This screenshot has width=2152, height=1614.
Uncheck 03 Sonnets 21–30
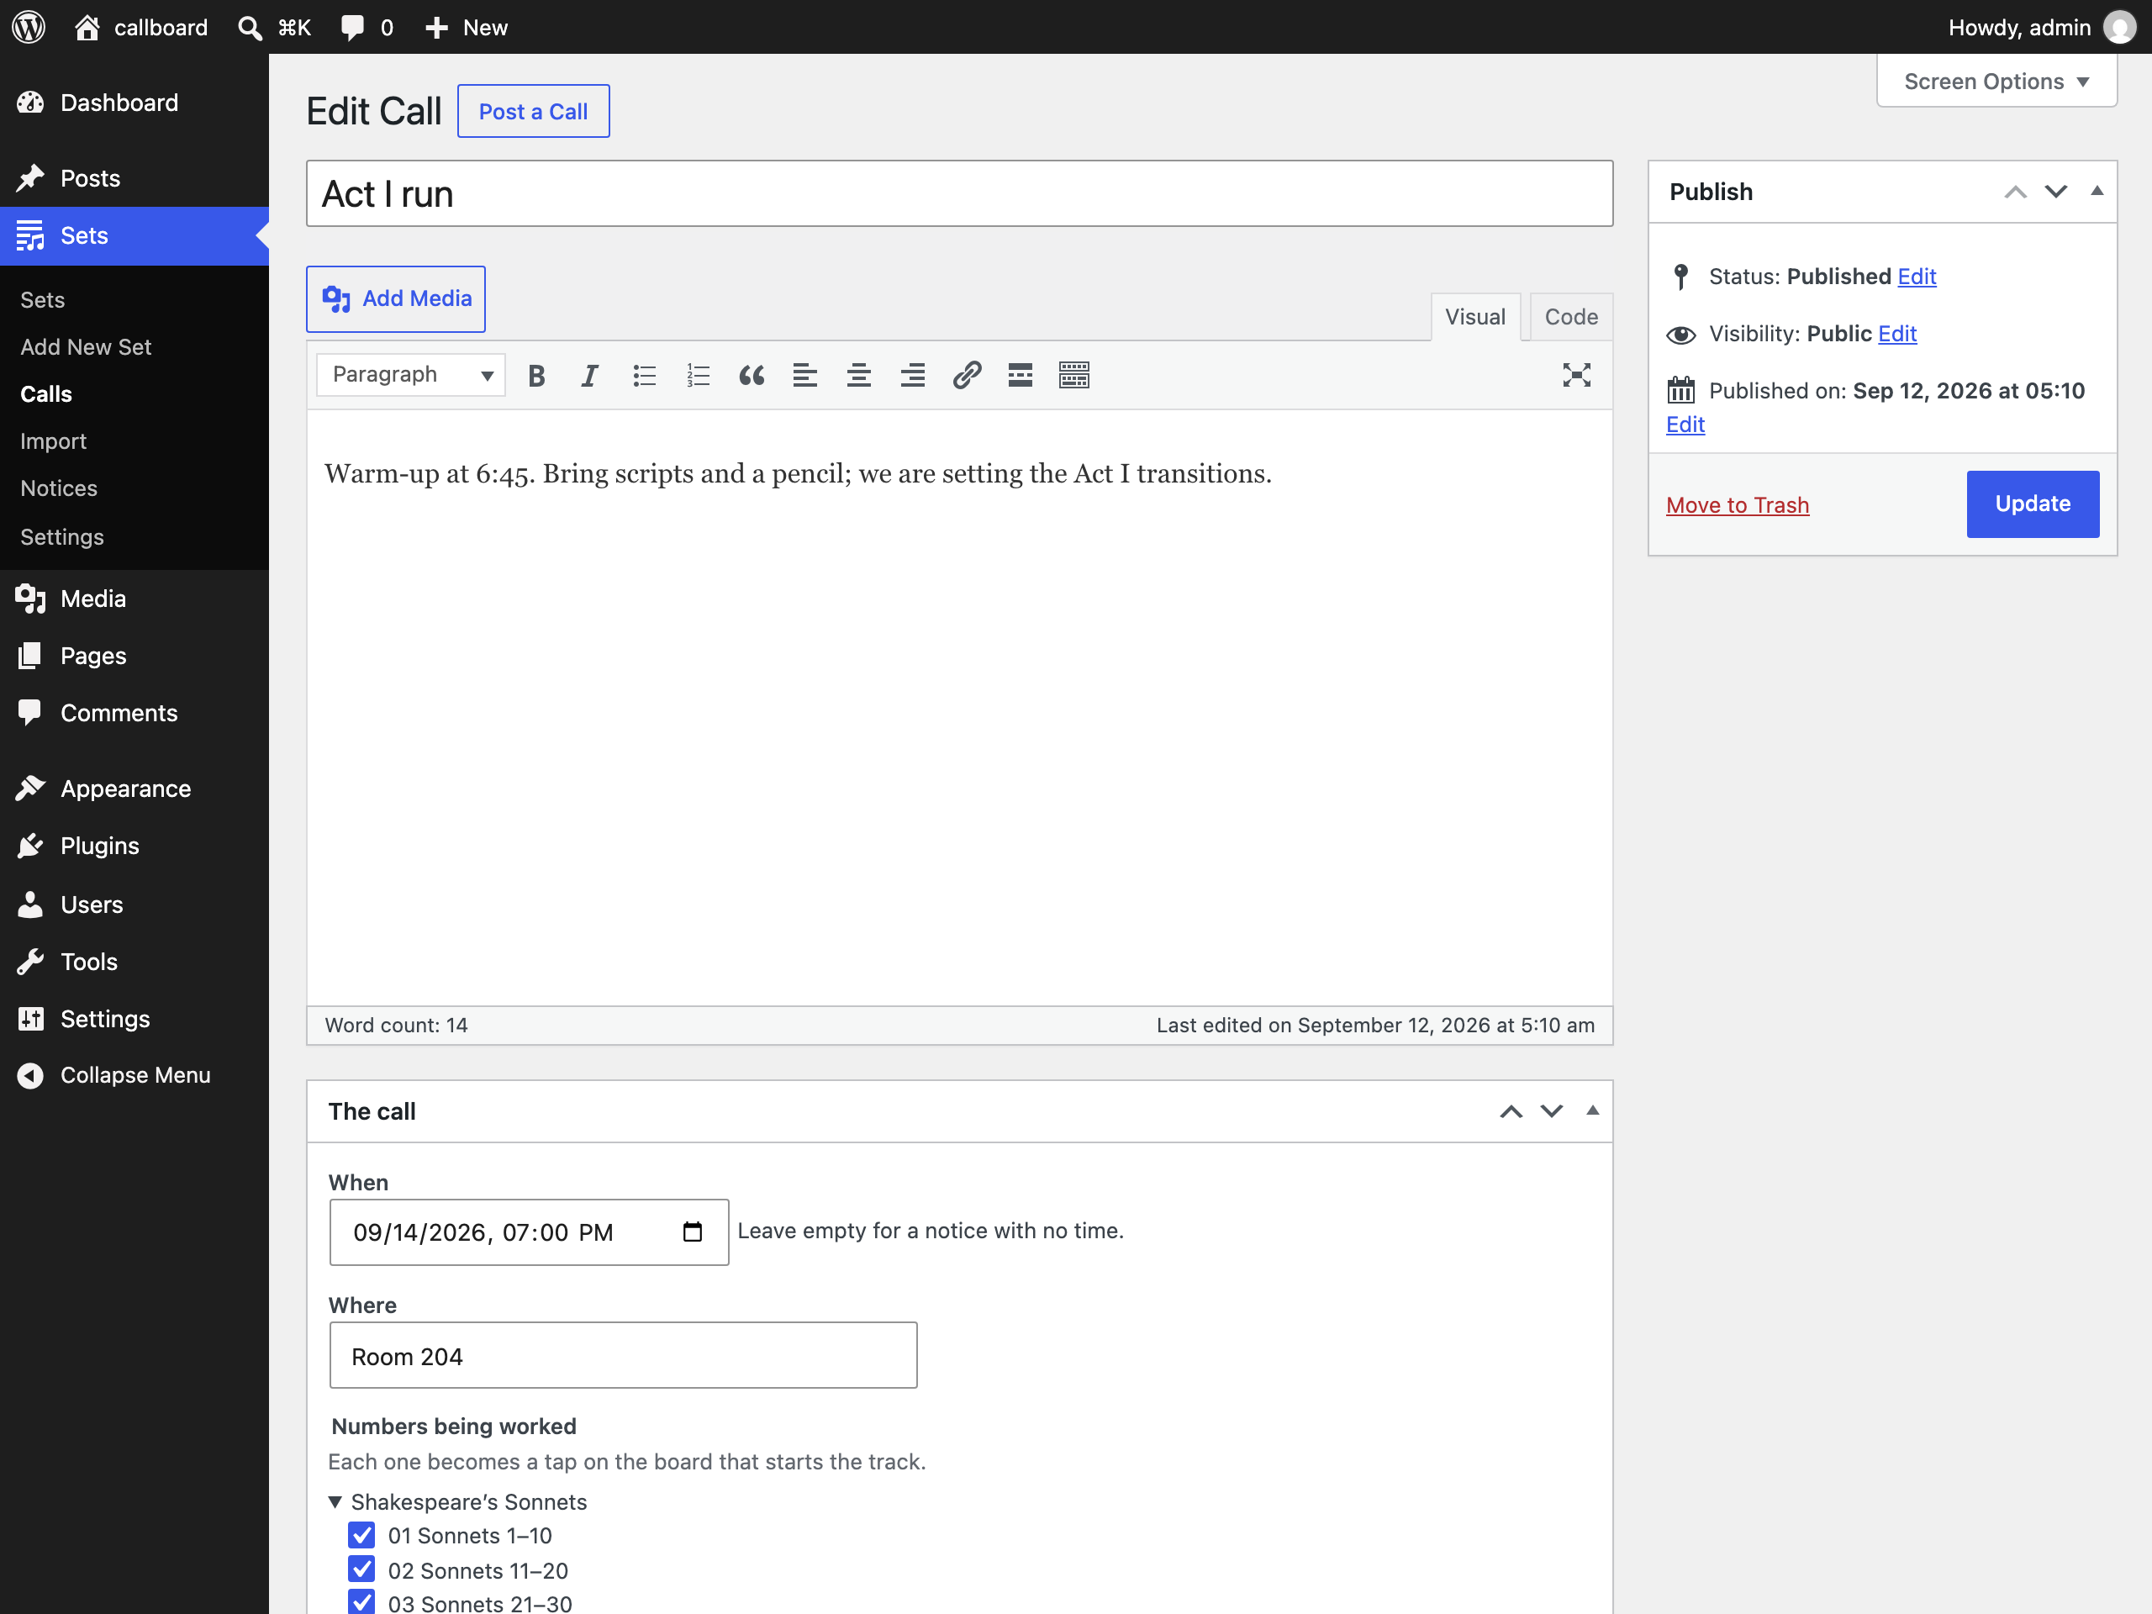pos(362,1602)
